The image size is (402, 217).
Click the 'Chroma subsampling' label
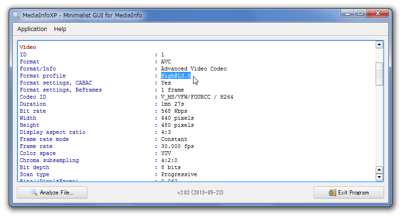(x=49, y=160)
